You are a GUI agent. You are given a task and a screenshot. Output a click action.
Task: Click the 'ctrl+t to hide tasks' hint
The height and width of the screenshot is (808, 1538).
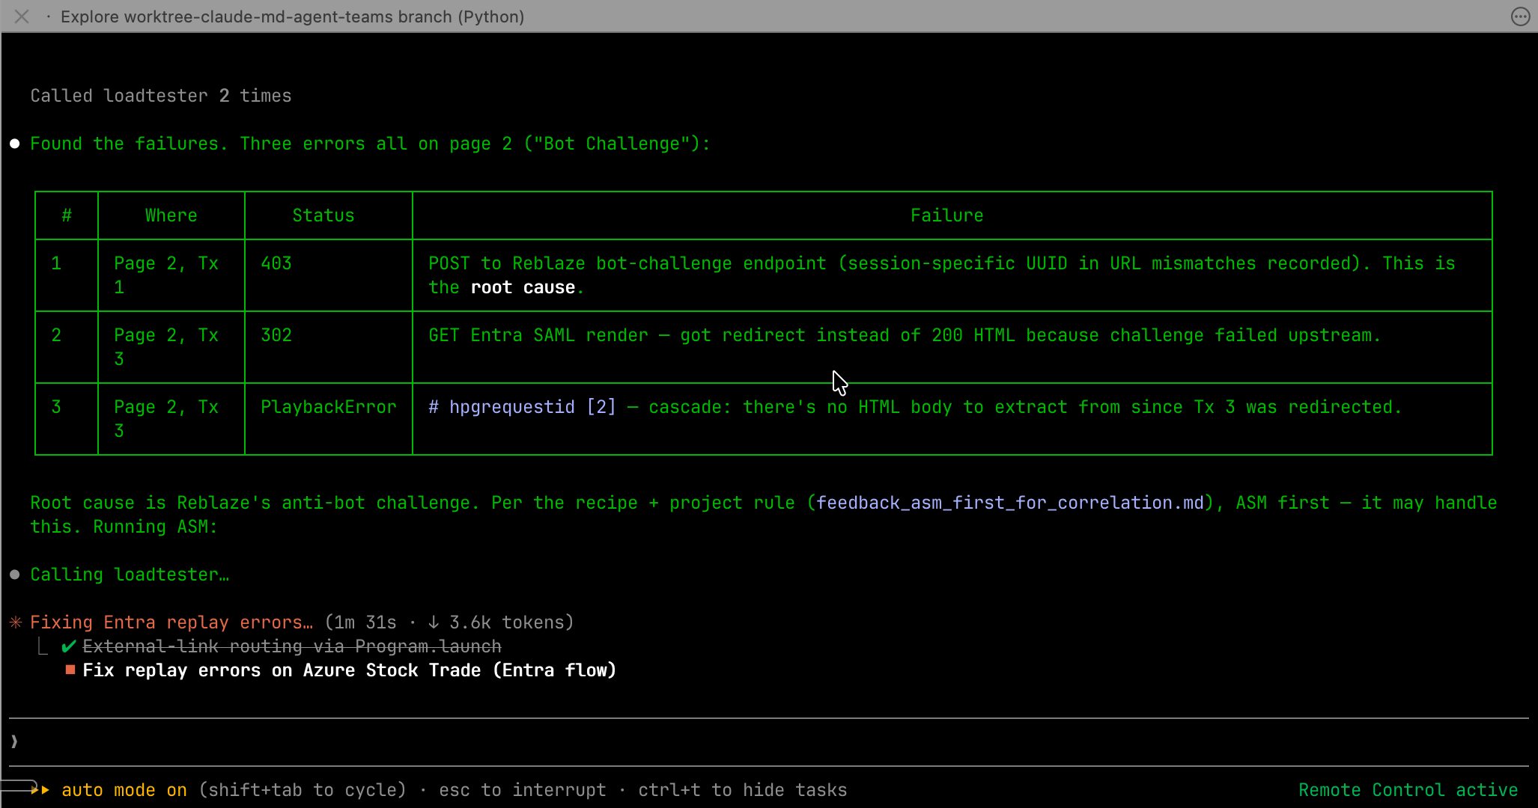pyautogui.click(x=743, y=790)
